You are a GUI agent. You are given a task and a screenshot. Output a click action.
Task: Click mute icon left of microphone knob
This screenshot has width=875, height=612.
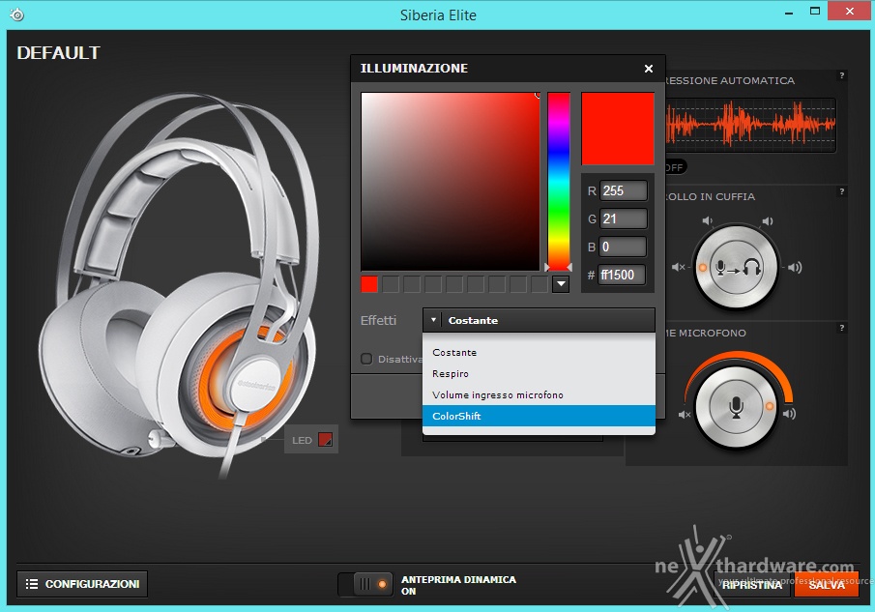point(685,415)
